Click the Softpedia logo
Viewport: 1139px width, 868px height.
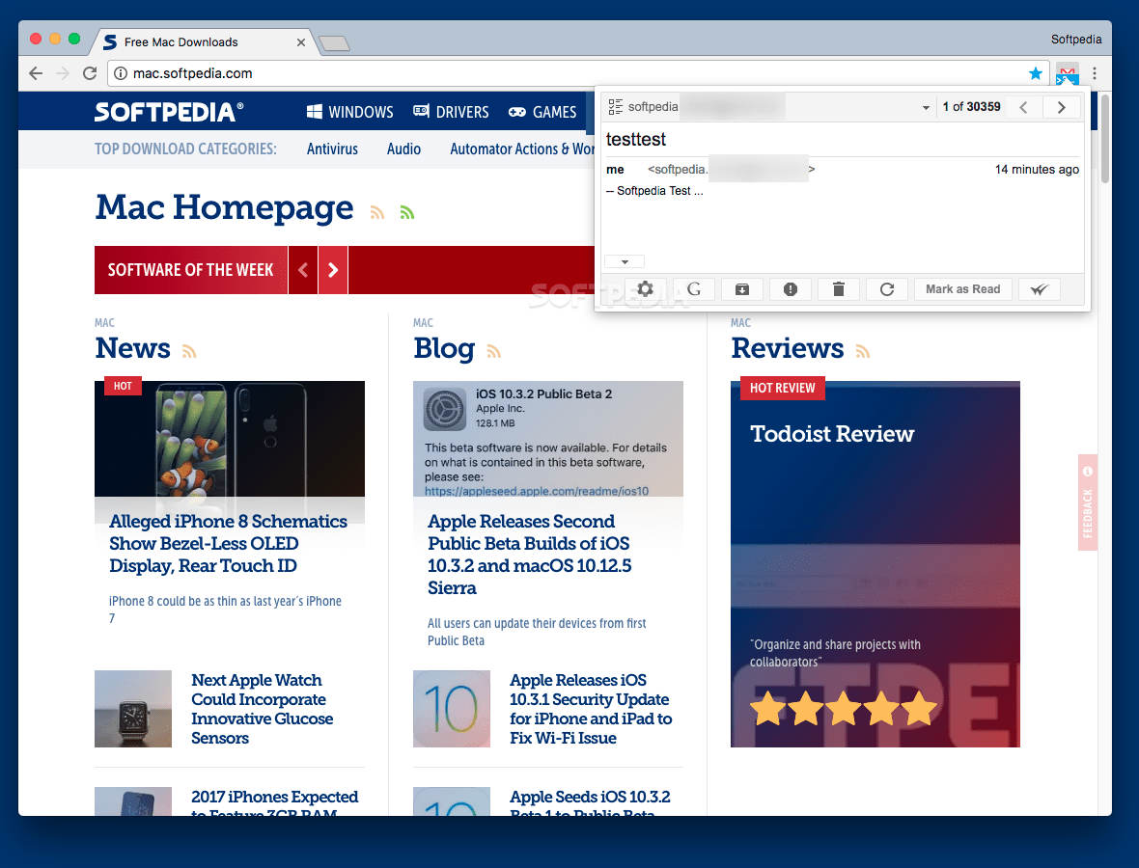point(169,112)
